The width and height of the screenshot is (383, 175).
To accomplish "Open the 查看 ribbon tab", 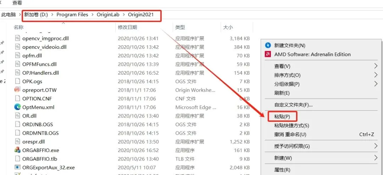I will 17,3.
